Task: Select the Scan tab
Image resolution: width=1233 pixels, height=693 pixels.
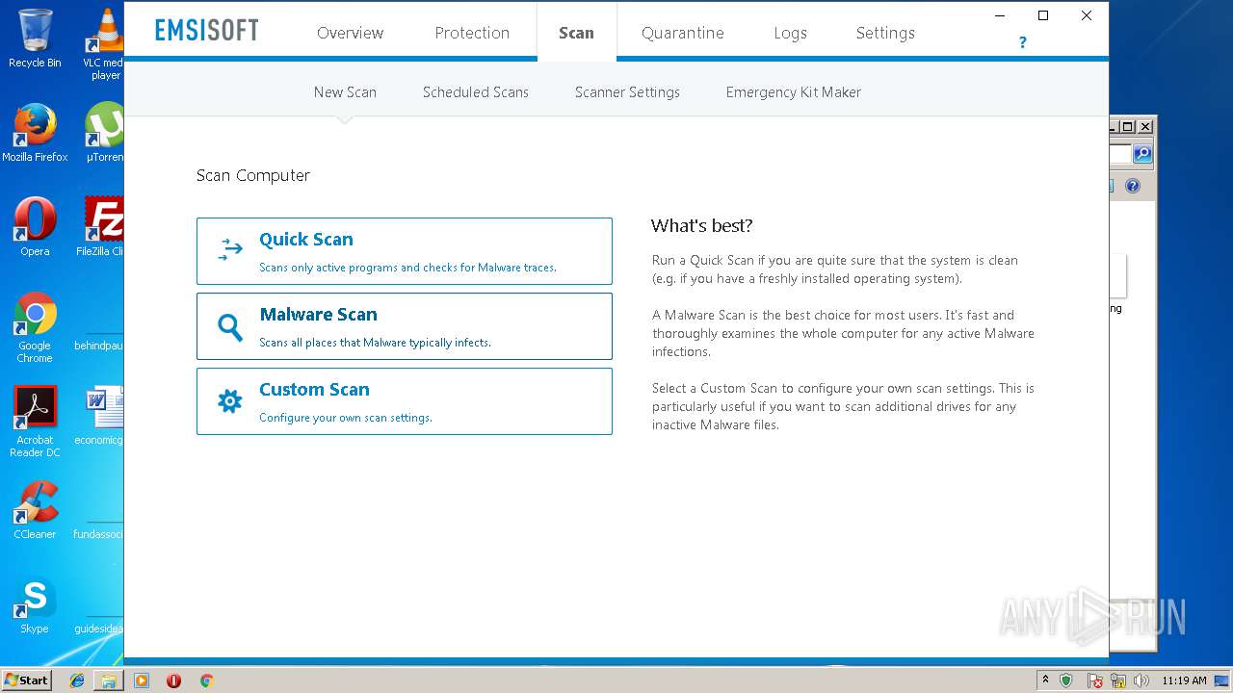Action: 576,33
